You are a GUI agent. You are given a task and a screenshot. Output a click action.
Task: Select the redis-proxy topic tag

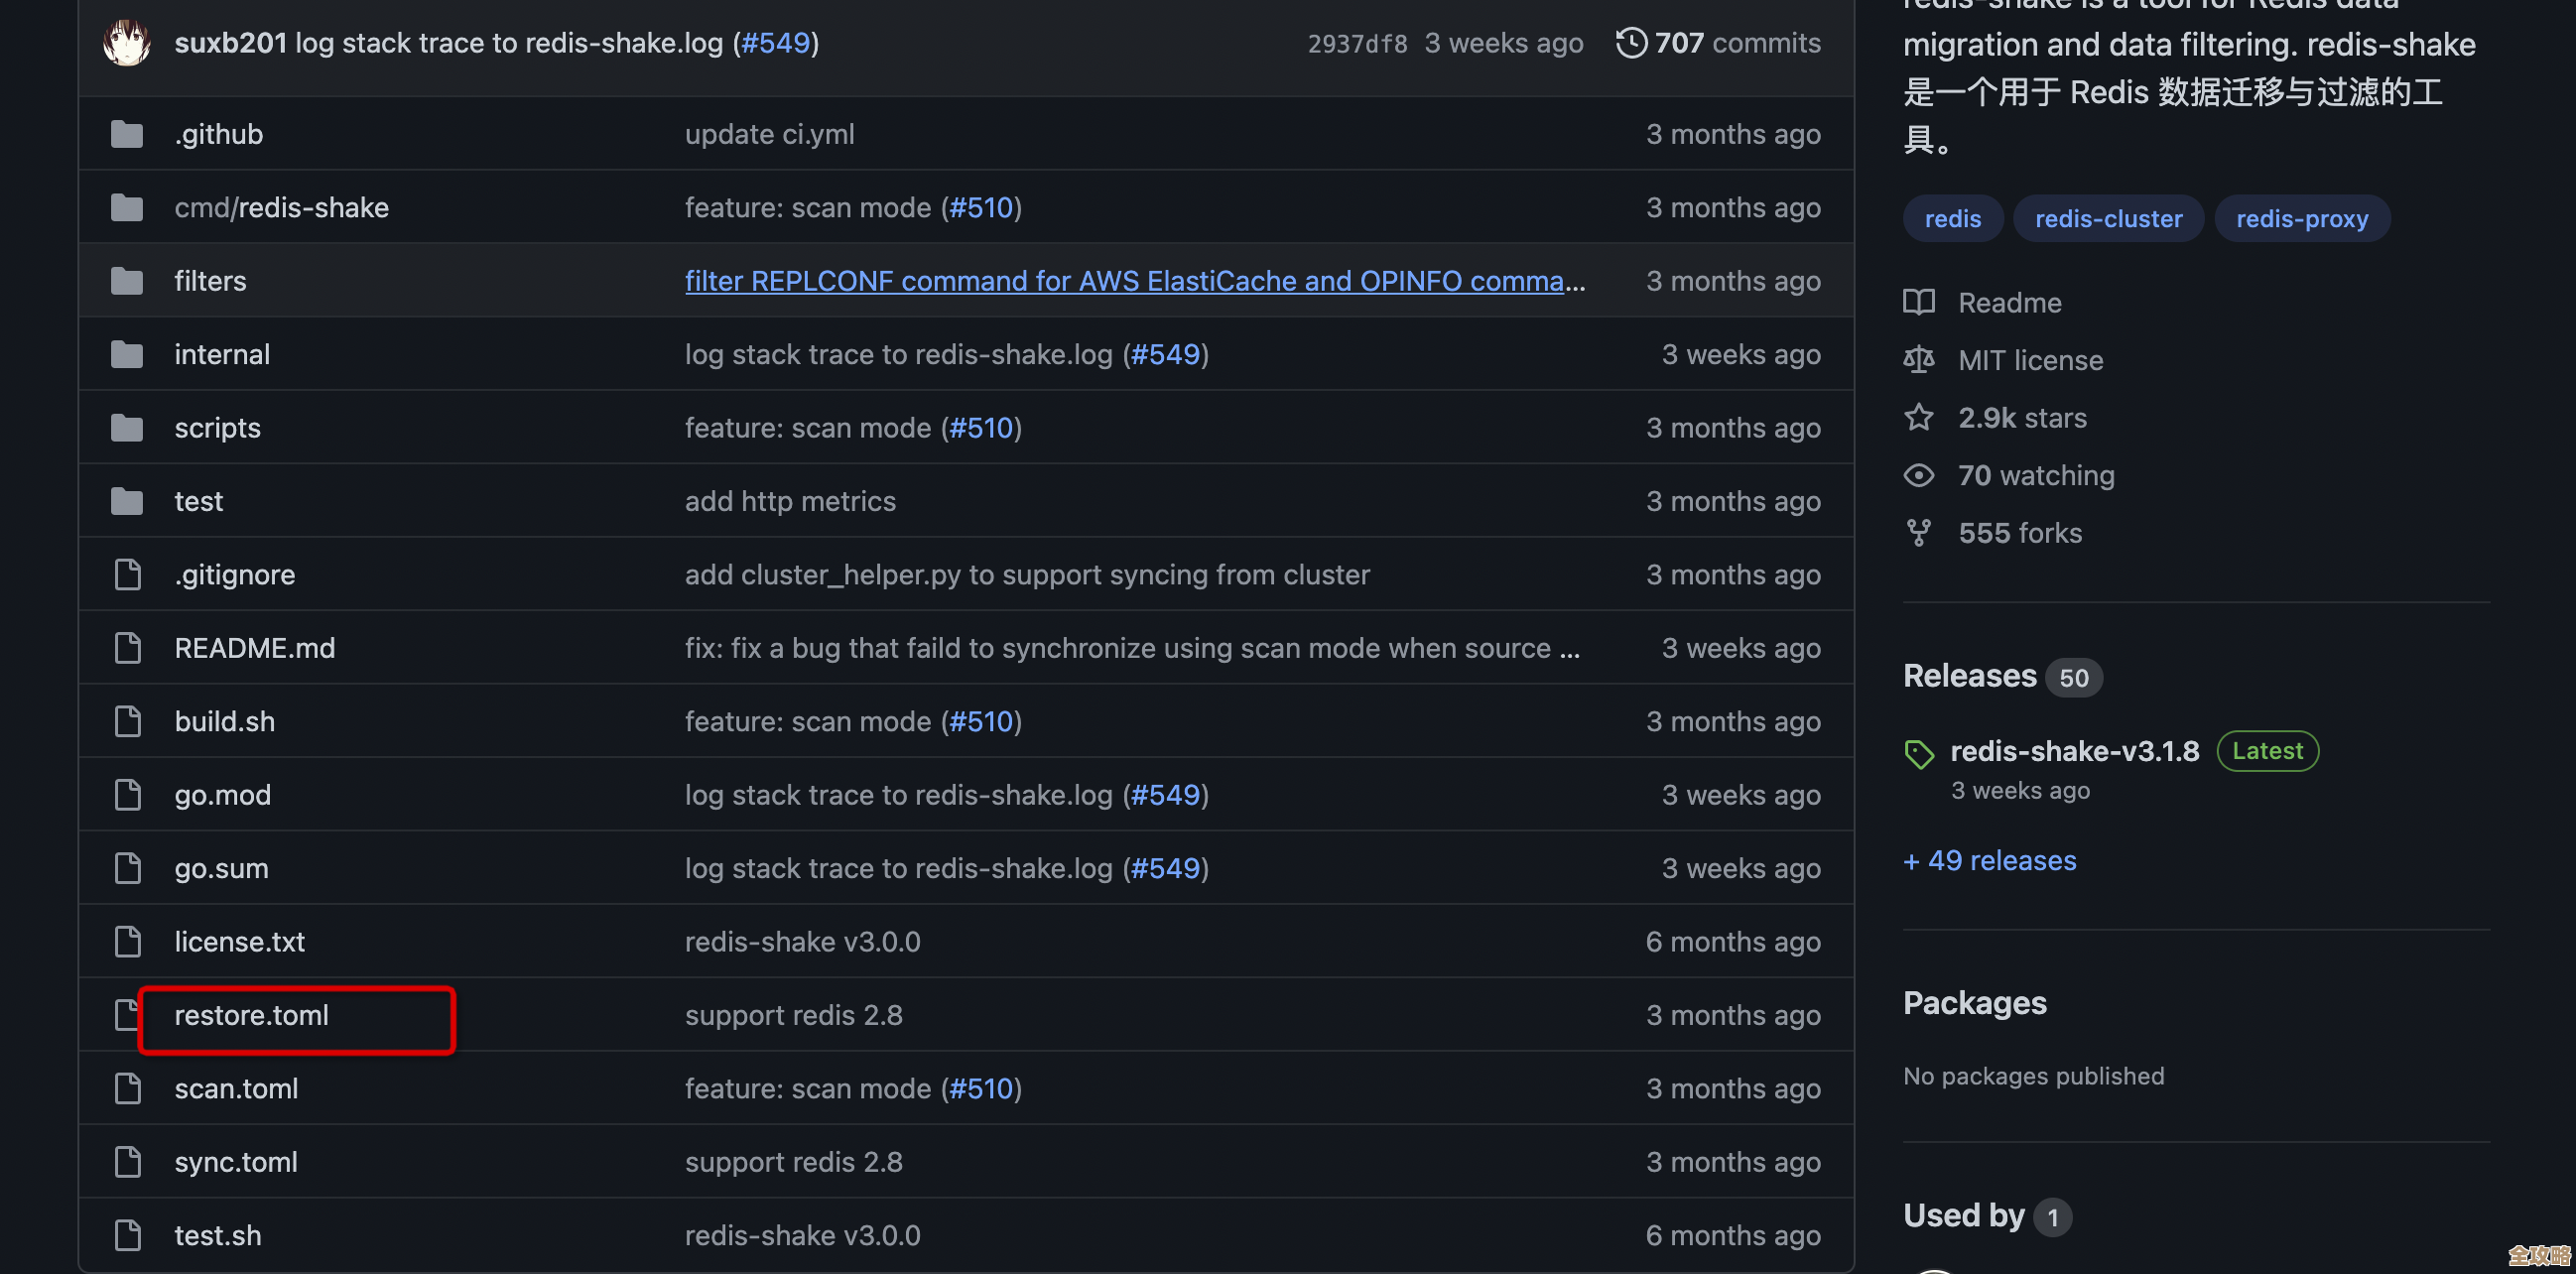(x=2301, y=218)
